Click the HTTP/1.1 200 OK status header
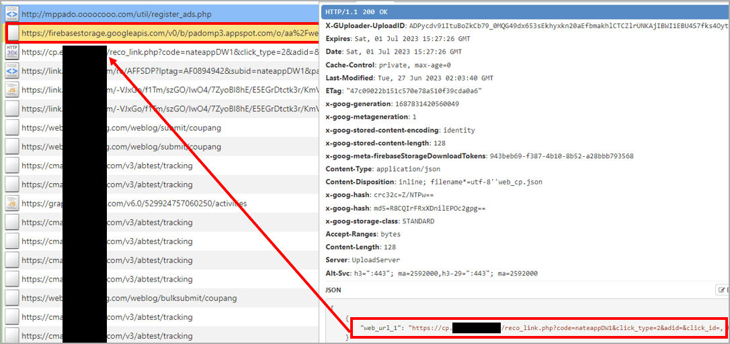The width and height of the screenshot is (730, 344). pos(357,12)
